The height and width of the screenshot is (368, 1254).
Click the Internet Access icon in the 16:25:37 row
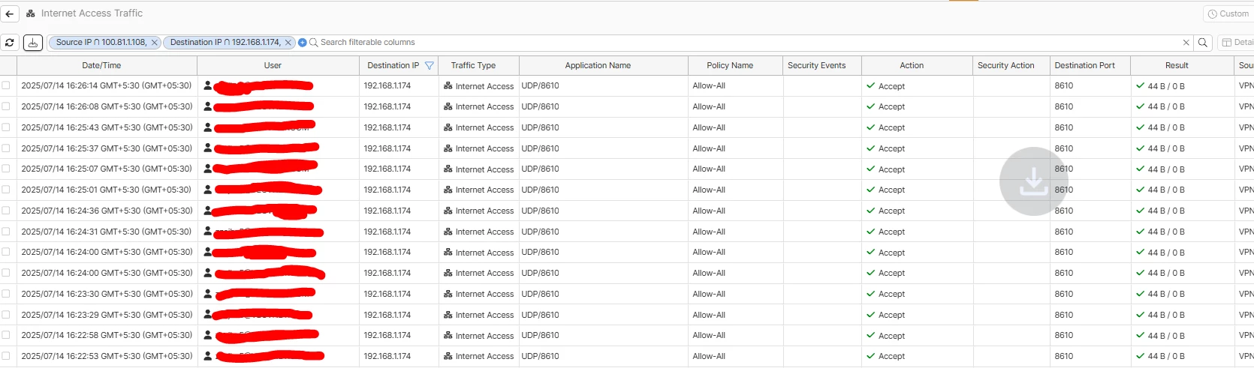[448, 148]
